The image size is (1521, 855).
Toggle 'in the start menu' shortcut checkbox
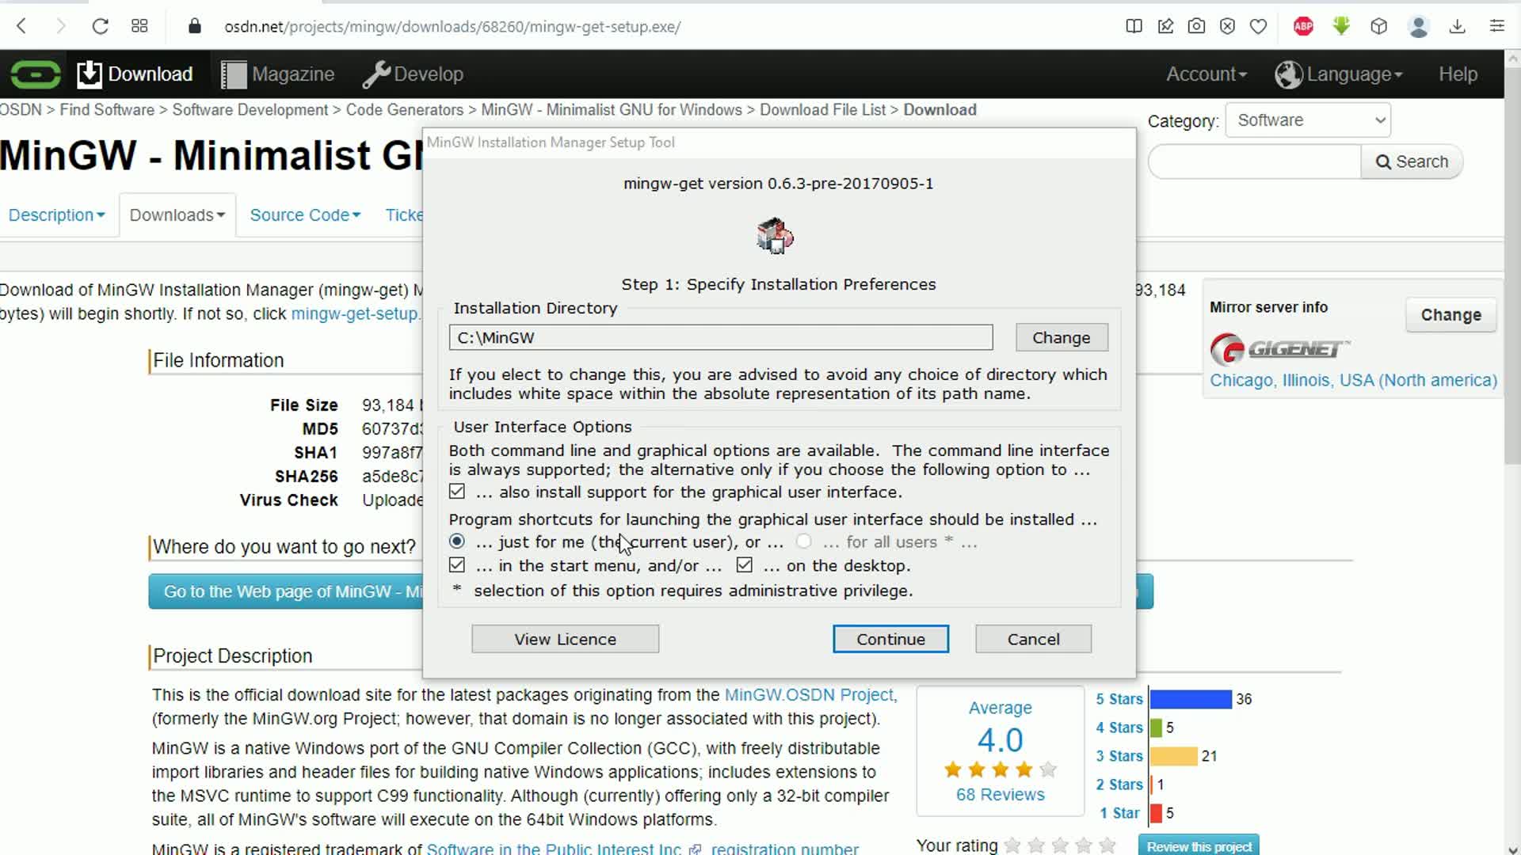(457, 565)
